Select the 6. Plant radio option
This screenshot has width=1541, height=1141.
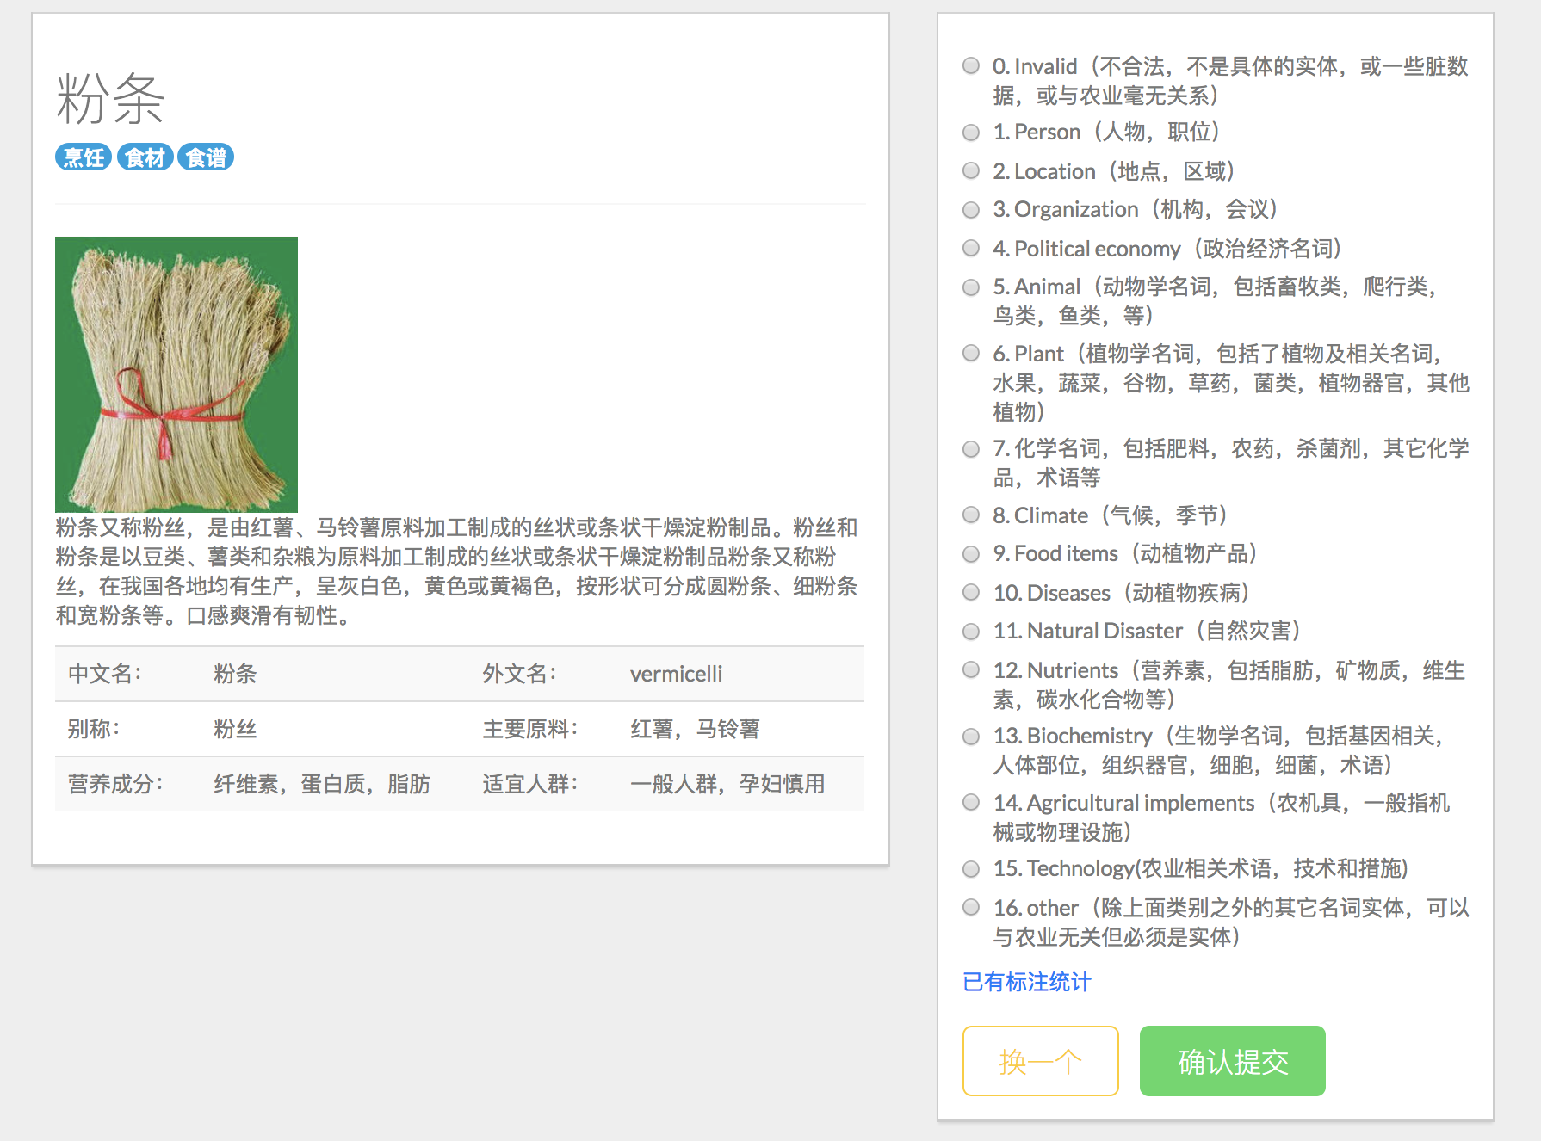971,354
